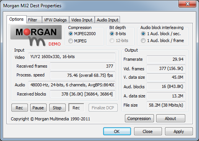This screenshot has height=141, width=199.
Task: Select MJPEG2000 compression
Action: [82, 34]
